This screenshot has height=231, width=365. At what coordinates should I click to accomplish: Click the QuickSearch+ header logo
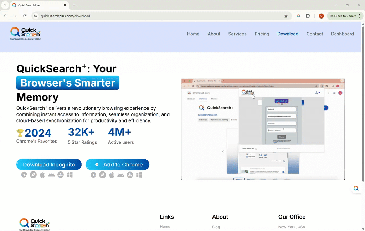coord(25,34)
